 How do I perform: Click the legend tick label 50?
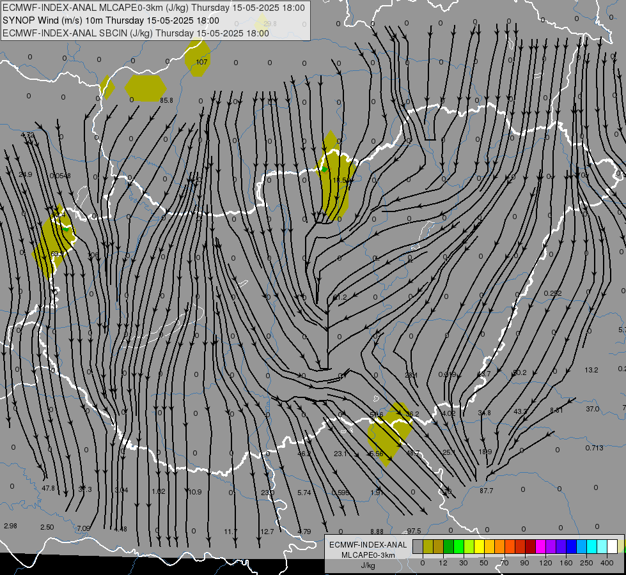pyautogui.click(x=483, y=563)
